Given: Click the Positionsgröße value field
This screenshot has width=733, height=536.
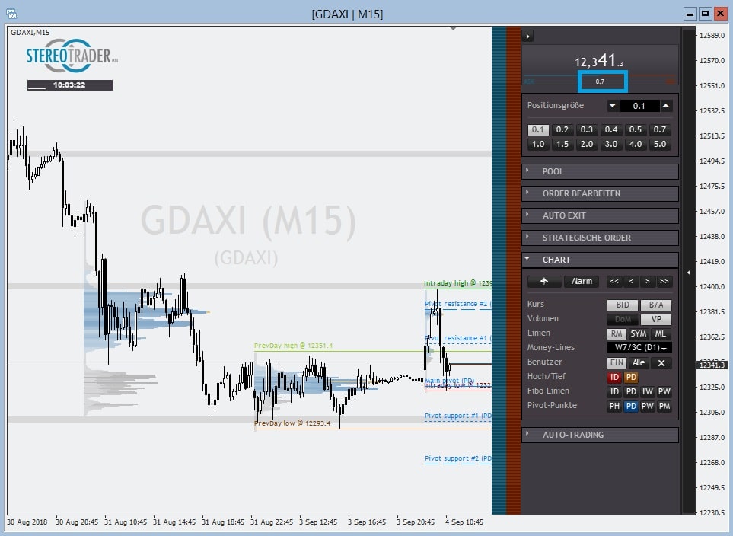Looking at the screenshot, I should pos(639,106).
